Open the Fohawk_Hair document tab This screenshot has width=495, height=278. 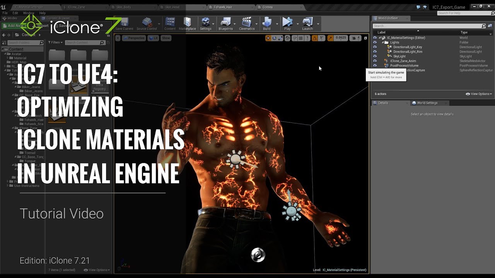pyautogui.click(x=223, y=7)
